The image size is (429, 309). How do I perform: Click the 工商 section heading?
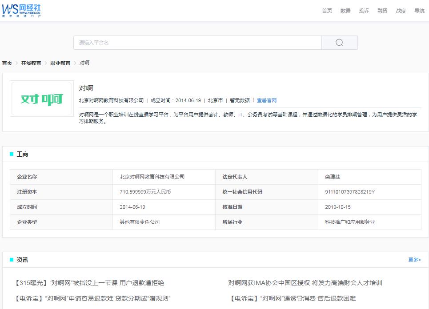click(22, 154)
